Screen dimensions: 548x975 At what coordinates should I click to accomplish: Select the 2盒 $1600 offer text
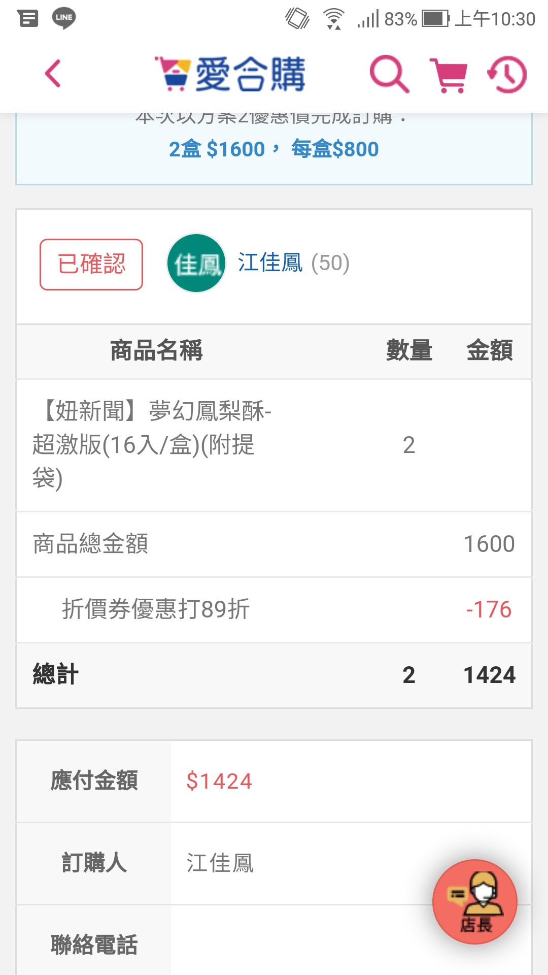[x=217, y=149]
